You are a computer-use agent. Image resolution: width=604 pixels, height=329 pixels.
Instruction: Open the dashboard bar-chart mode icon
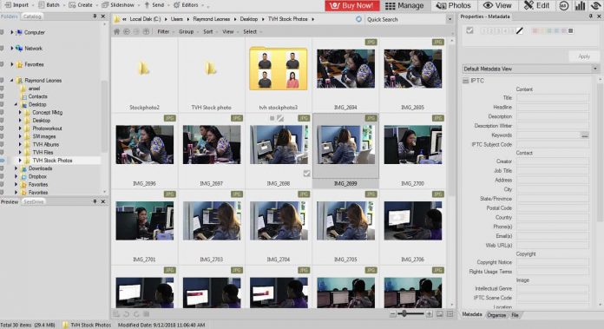click(580, 5)
